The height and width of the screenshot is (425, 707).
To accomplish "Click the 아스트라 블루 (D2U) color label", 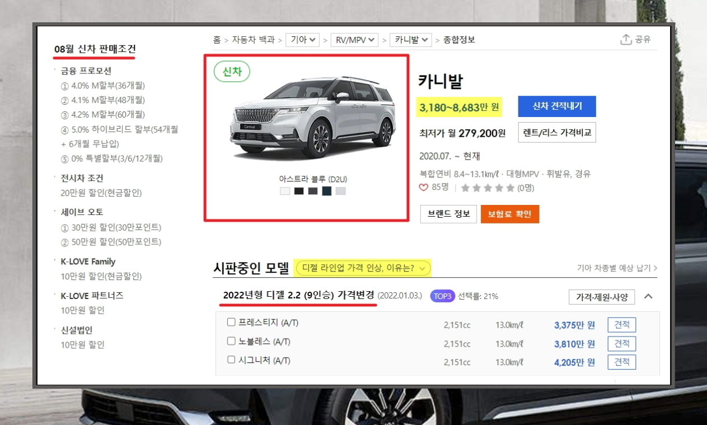I will tap(313, 179).
